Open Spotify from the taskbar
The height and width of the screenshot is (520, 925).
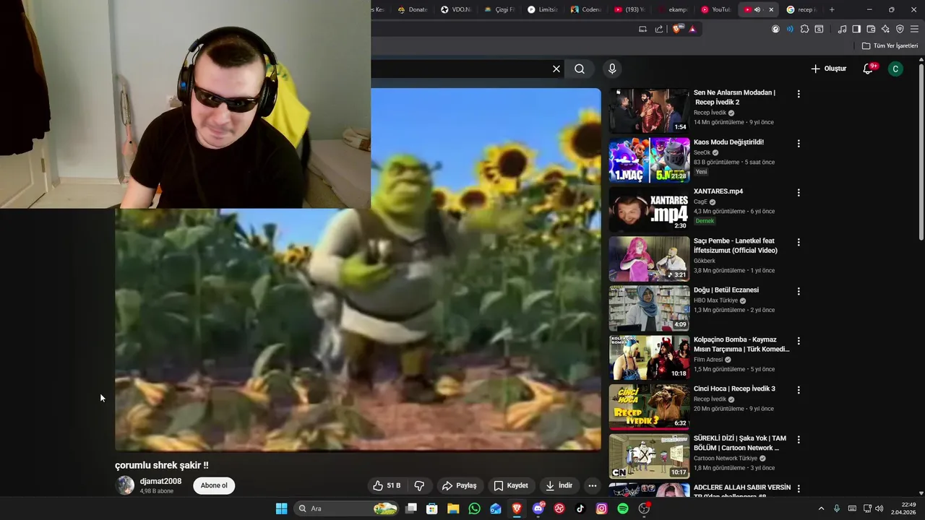623,508
